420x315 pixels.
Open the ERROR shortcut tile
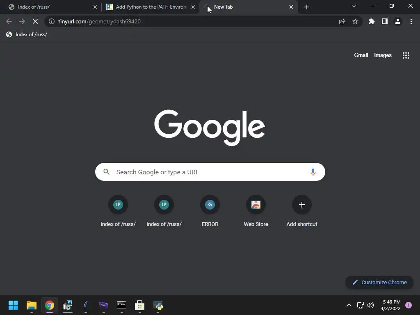[210, 212]
